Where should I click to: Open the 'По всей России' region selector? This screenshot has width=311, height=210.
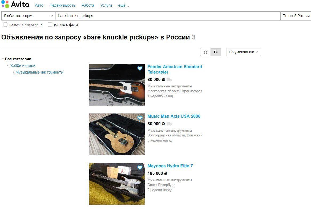[296, 16]
